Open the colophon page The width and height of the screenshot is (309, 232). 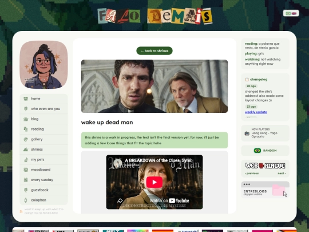point(43,200)
